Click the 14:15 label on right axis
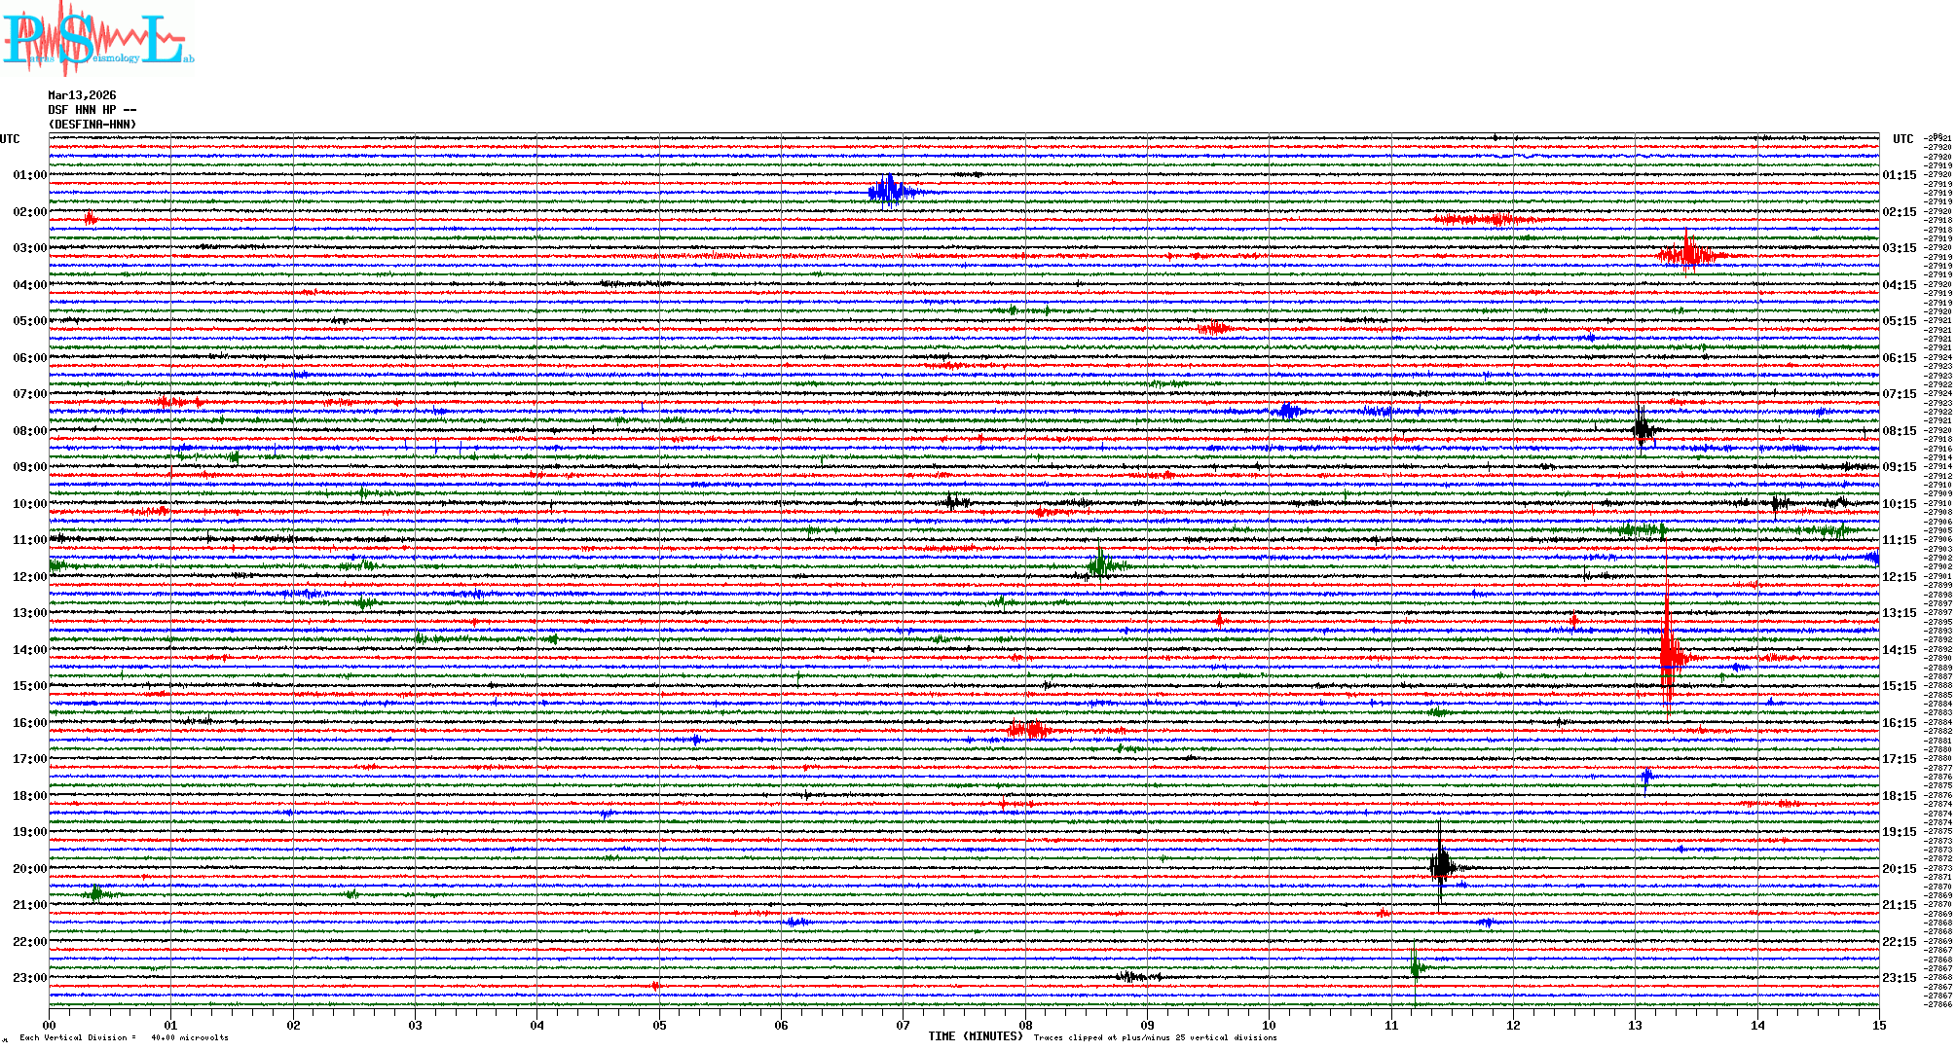The image size is (1957, 1051). point(1899,650)
